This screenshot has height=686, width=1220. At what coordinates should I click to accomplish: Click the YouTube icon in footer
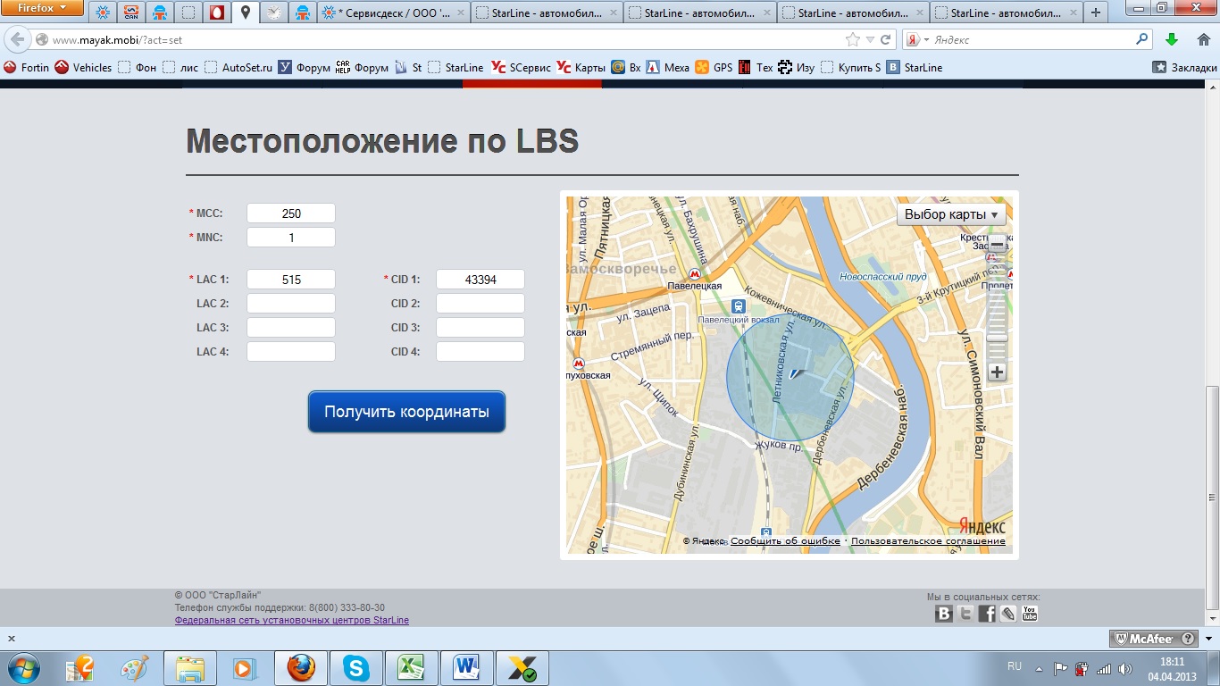click(x=1030, y=614)
